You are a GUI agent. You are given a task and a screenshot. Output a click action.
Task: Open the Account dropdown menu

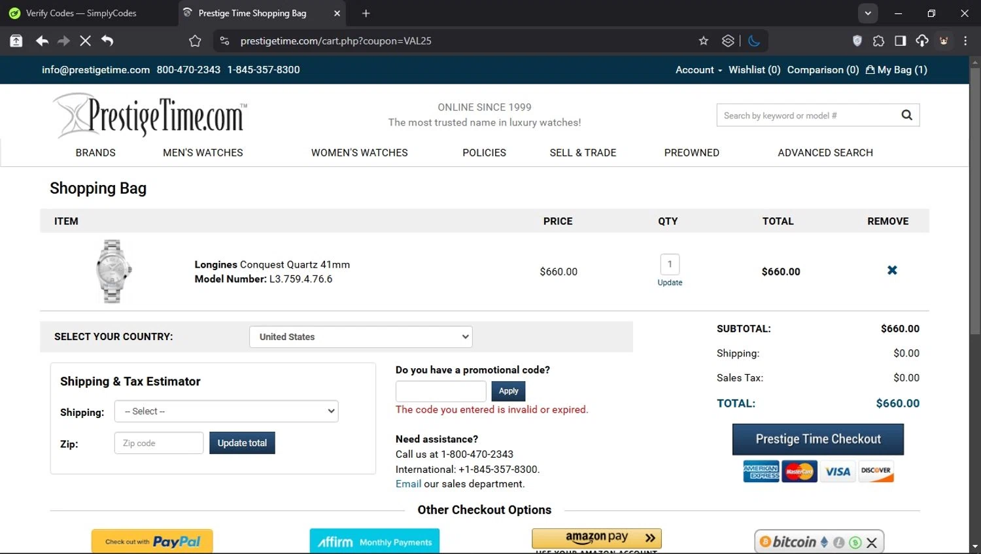pyautogui.click(x=698, y=70)
